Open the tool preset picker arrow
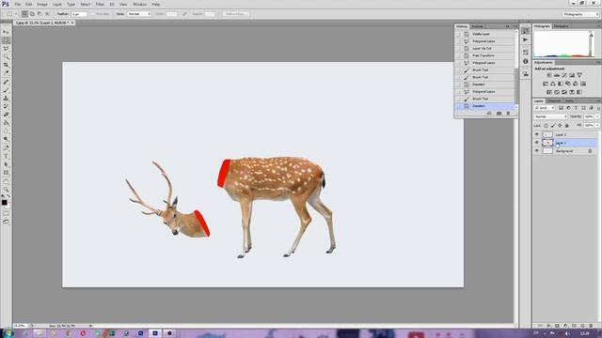The image size is (602, 338). (16, 14)
